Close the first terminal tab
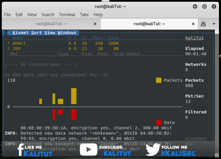The width and height of the screenshot is (221, 159). (95, 24)
